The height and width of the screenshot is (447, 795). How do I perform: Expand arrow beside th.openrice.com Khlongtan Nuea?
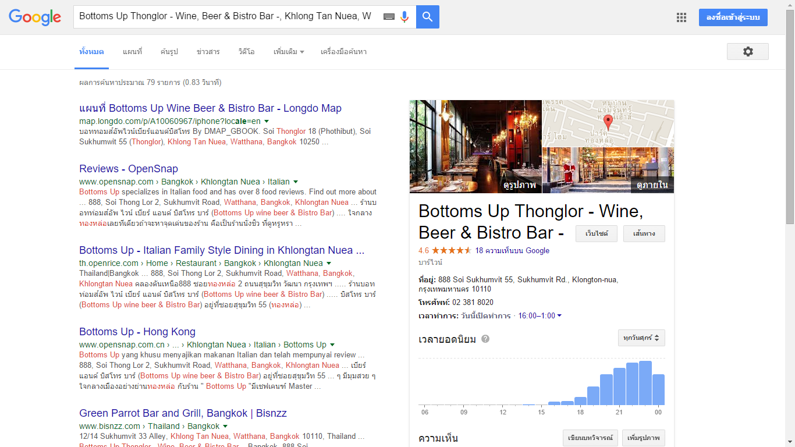coord(329,263)
